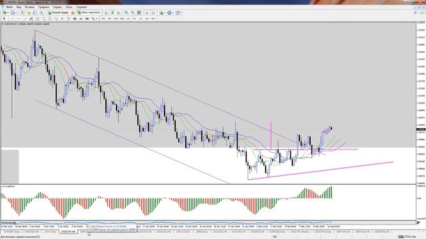Select the M1 timeframe button
Screen dimensions: 426x239
pyautogui.click(x=103, y=19)
